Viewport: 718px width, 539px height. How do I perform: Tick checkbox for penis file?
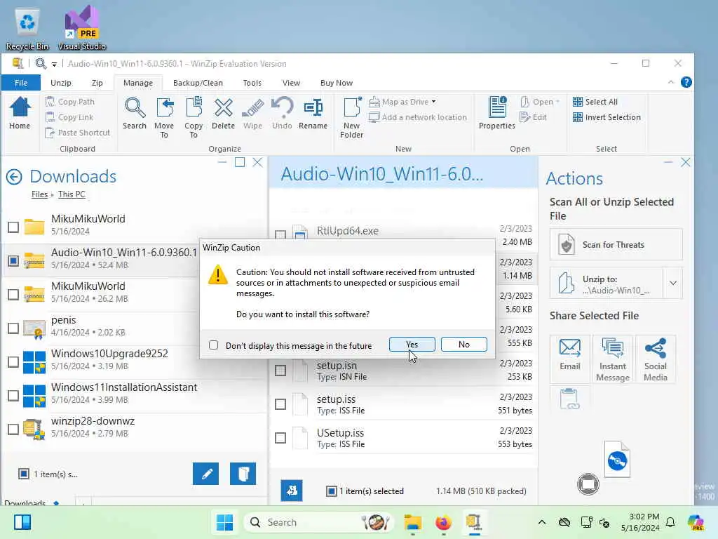click(x=13, y=328)
